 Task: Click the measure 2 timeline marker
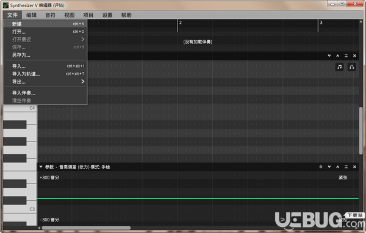point(180,23)
